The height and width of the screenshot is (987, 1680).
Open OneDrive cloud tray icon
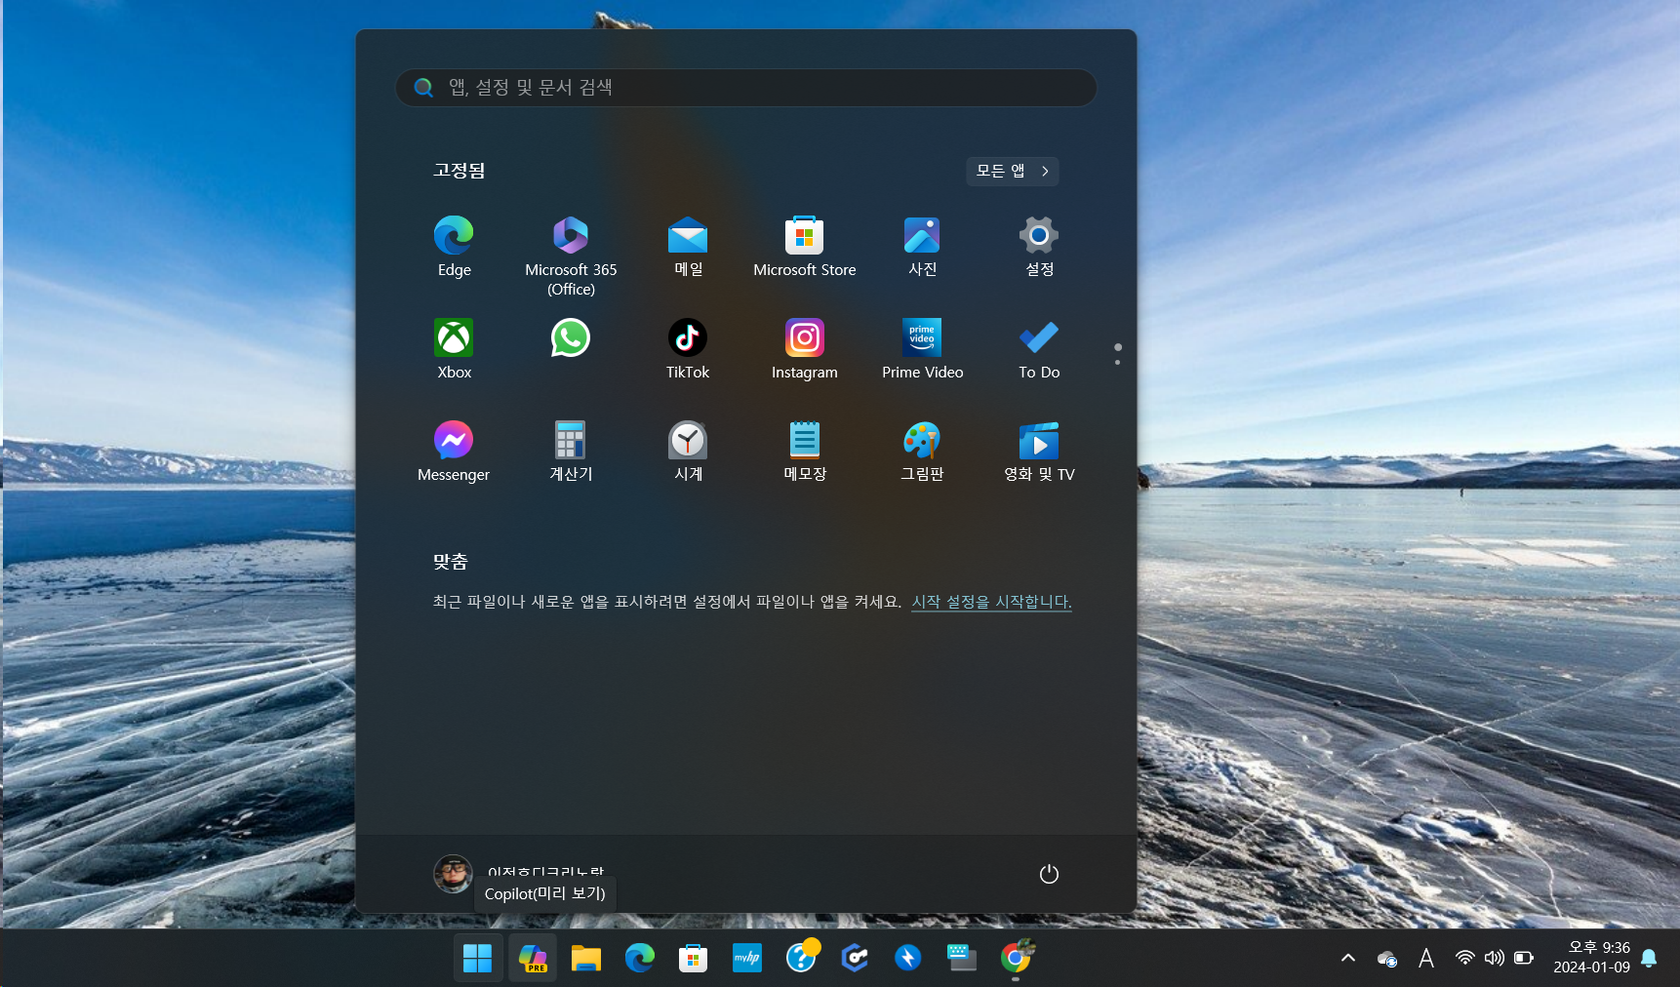pyautogui.click(x=1387, y=959)
